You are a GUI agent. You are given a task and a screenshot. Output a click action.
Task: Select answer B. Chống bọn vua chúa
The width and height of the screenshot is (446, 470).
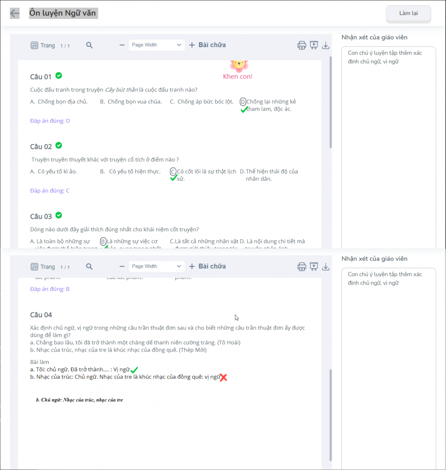131,101
